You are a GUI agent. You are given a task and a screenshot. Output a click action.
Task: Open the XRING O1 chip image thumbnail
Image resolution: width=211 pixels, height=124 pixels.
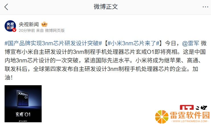[23, 104]
